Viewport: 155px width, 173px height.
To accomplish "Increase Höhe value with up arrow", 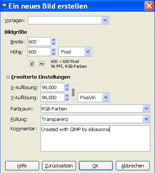I will pos(54,50).
